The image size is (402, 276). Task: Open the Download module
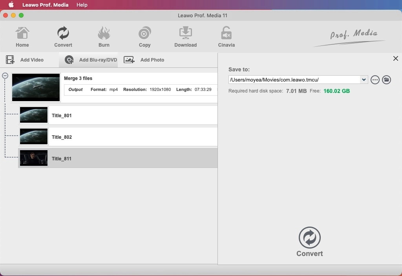[185, 37]
